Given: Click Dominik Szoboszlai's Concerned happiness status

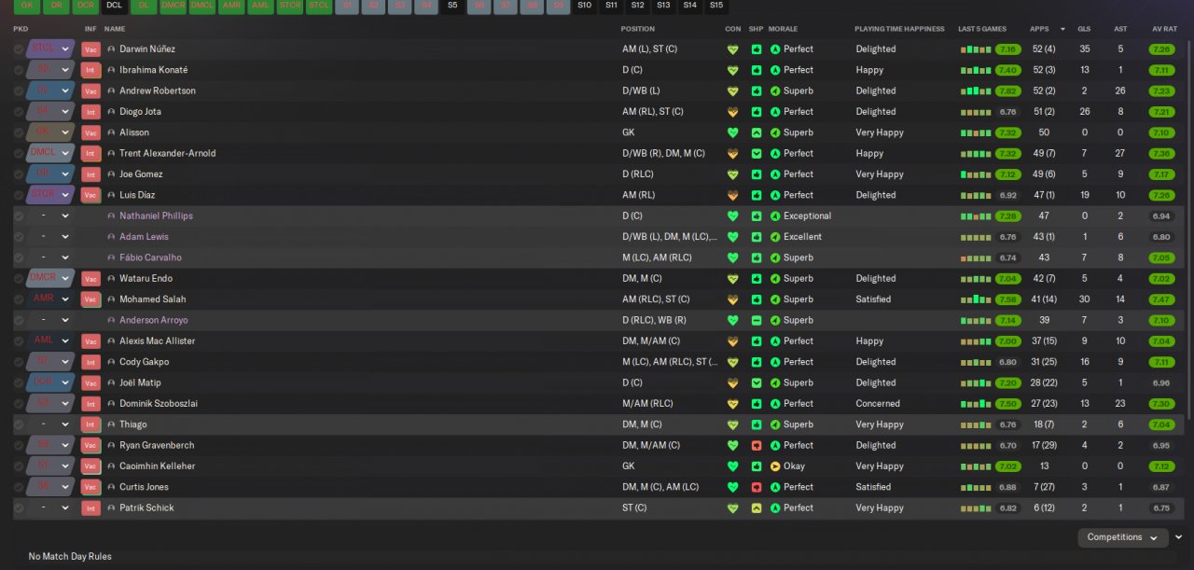Looking at the screenshot, I should click(878, 404).
